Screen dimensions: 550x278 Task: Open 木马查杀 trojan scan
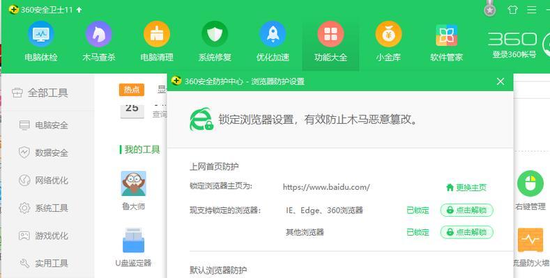99,41
